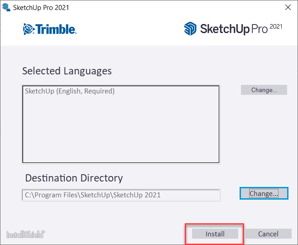The image size is (298, 245).
Task: Click the Trimble wordmark text in header
Action: coord(56,29)
